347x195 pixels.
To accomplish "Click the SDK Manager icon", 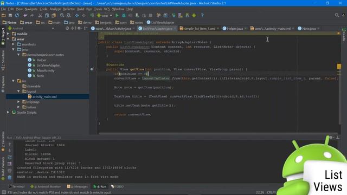I will [187, 16].
